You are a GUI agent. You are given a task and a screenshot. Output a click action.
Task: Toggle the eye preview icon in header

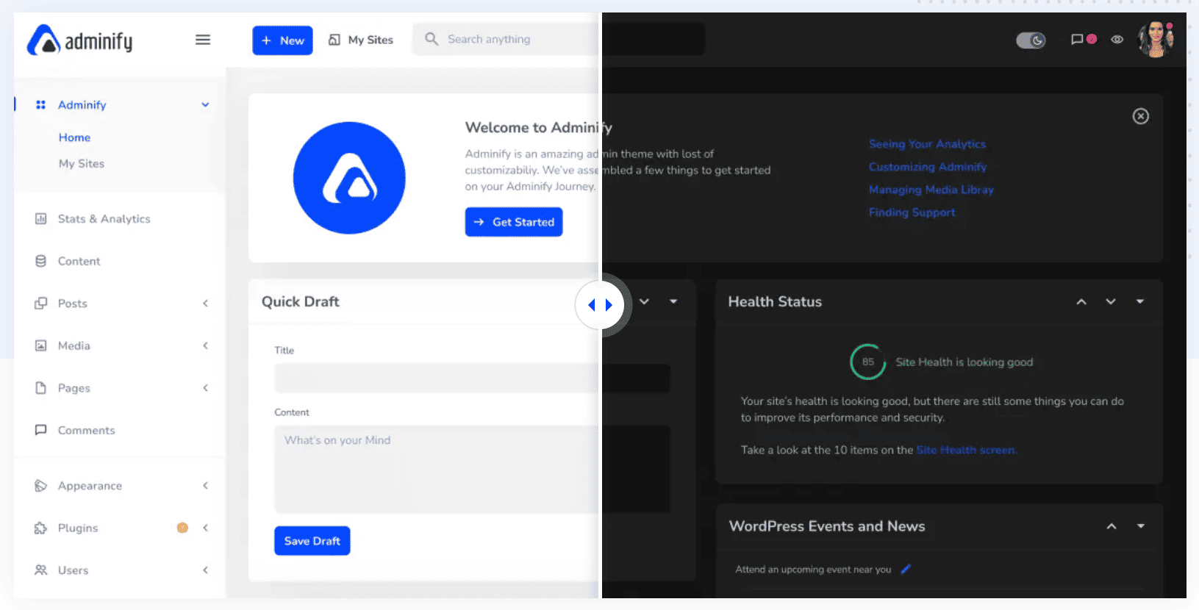[x=1117, y=40]
